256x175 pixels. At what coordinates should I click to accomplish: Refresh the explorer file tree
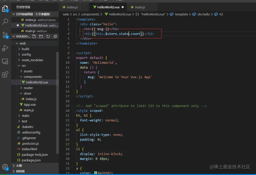(x=48, y=36)
